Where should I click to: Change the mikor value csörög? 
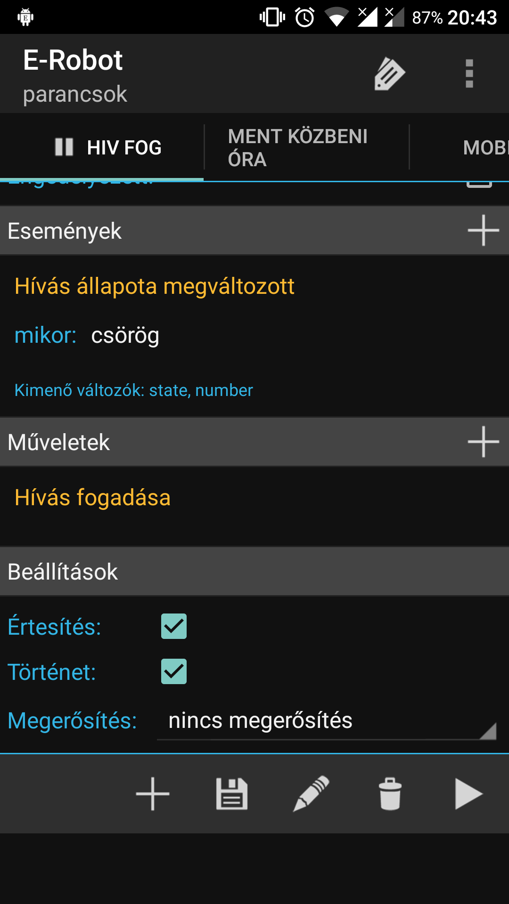point(125,336)
